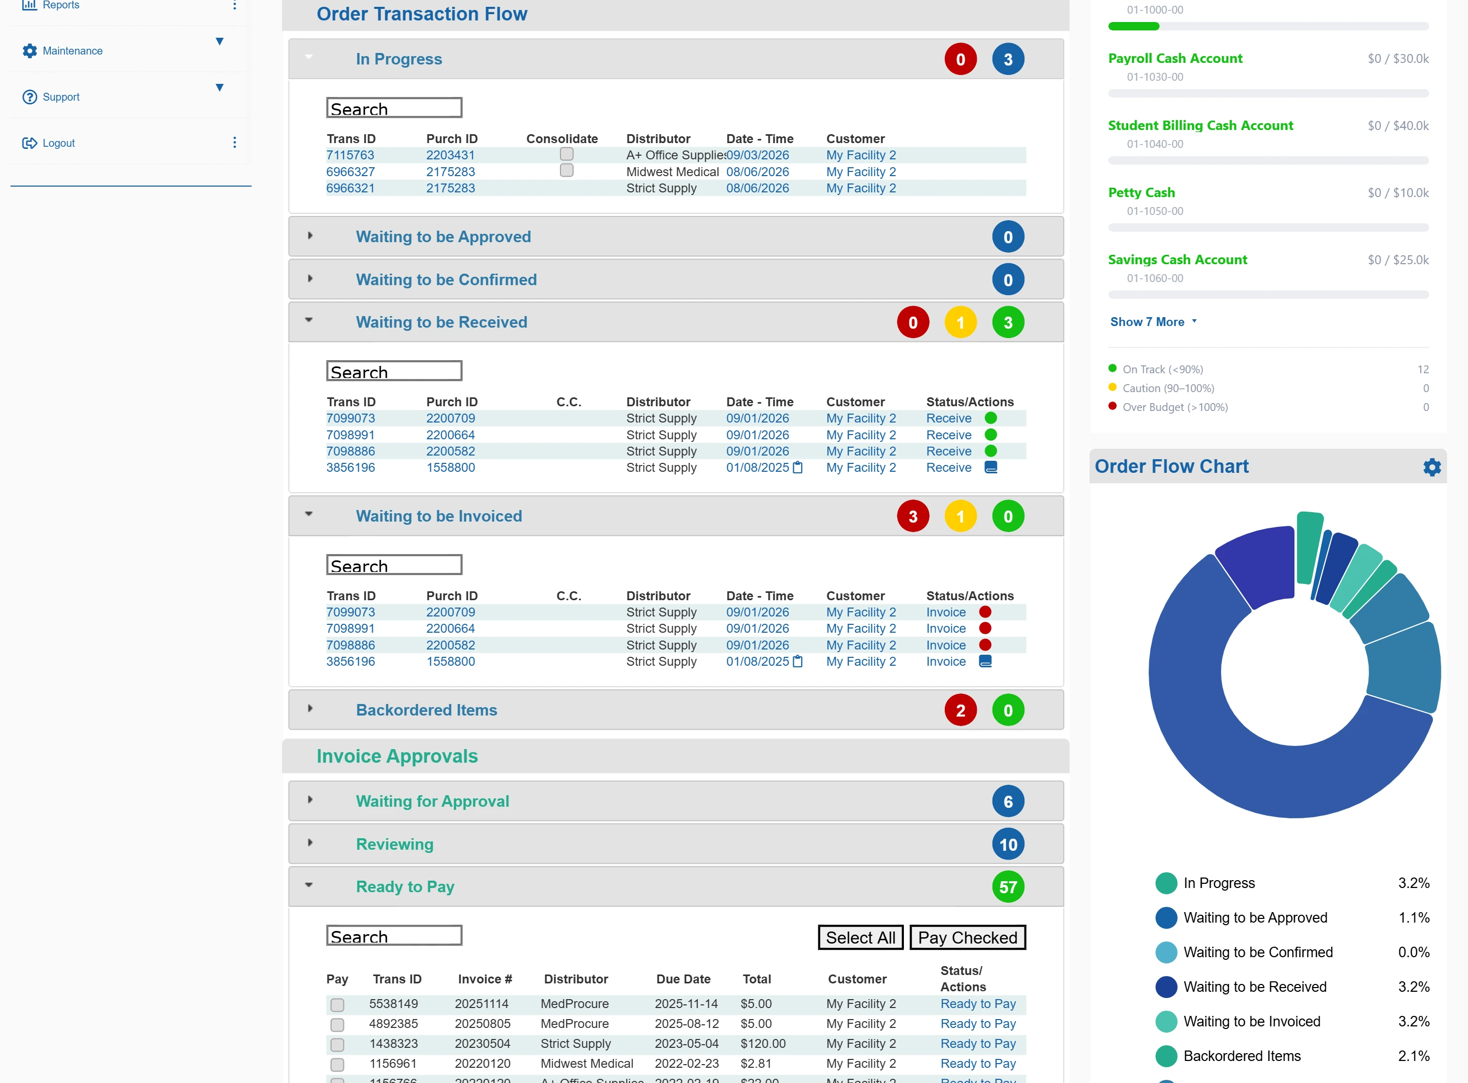Image resolution: width=1468 pixels, height=1083 pixels.
Task: Expand Support menu arrow
Action: tap(220, 87)
